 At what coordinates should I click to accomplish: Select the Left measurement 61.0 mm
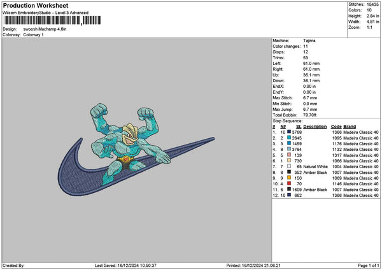[311, 64]
